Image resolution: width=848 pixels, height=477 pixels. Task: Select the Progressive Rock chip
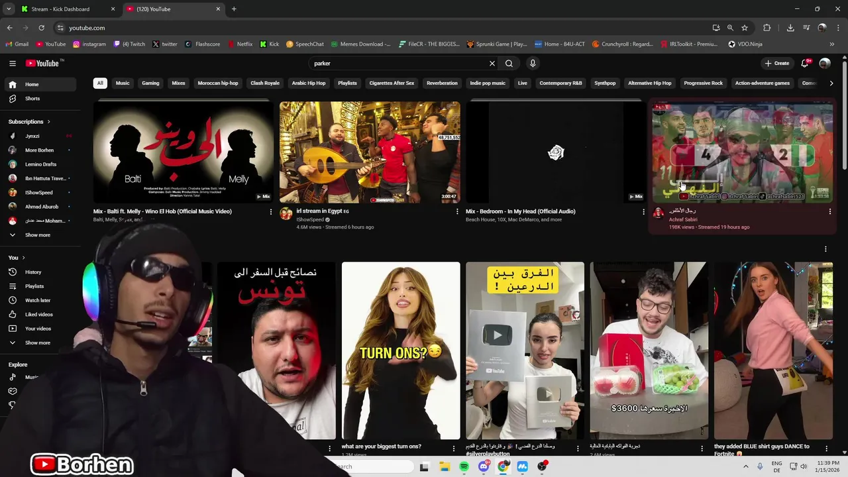click(704, 83)
